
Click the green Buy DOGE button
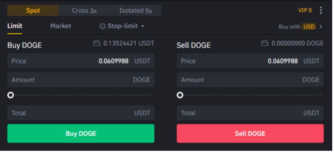[81, 133]
